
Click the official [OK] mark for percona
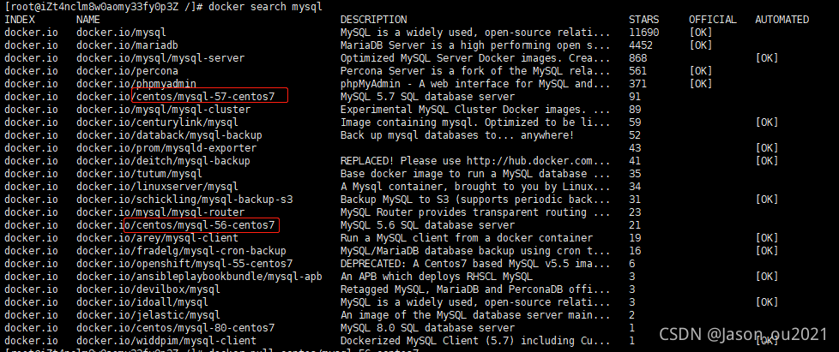pos(701,71)
